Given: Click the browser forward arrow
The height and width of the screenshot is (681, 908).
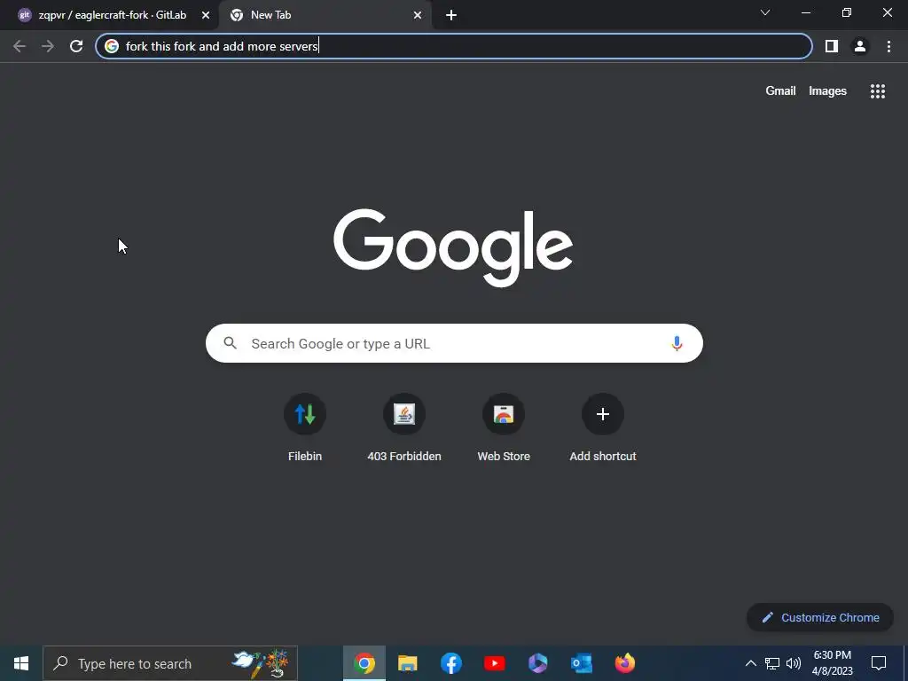Looking at the screenshot, I should coord(48,46).
